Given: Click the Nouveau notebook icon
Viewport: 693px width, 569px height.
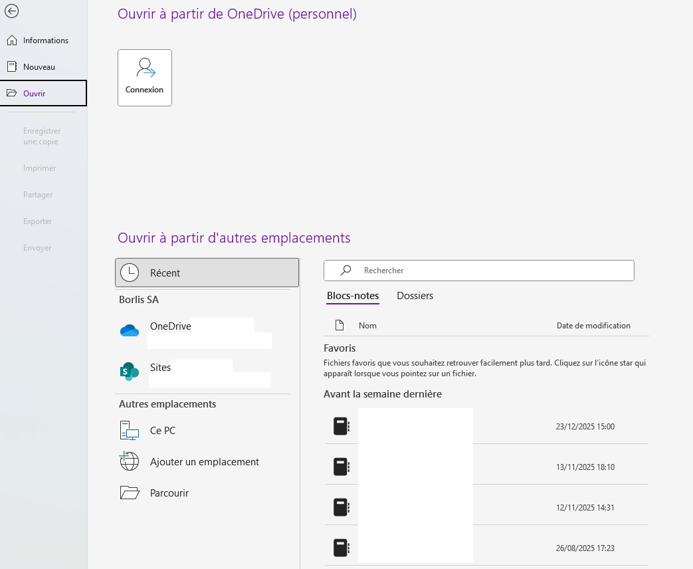Looking at the screenshot, I should pos(12,66).
